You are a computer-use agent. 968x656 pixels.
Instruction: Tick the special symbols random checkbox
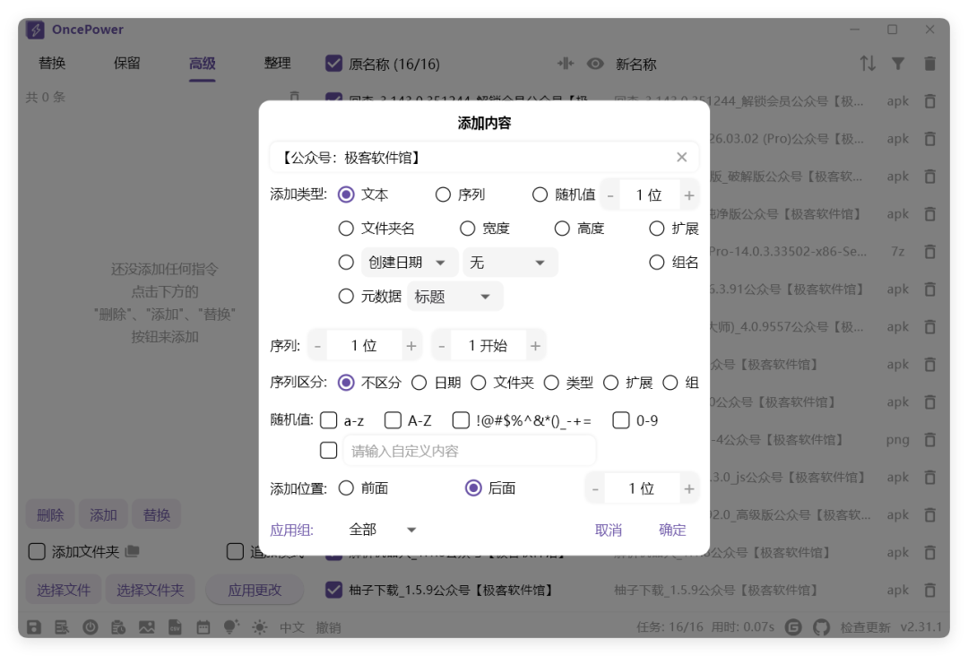pos(461,421)
